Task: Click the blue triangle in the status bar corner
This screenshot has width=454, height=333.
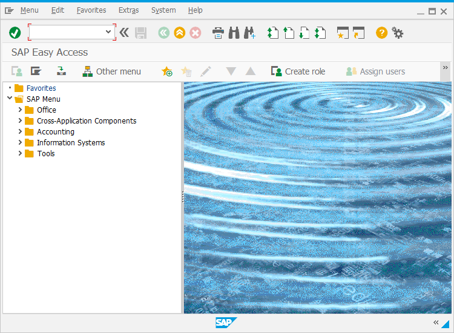Action: click(x=446, y=324)
